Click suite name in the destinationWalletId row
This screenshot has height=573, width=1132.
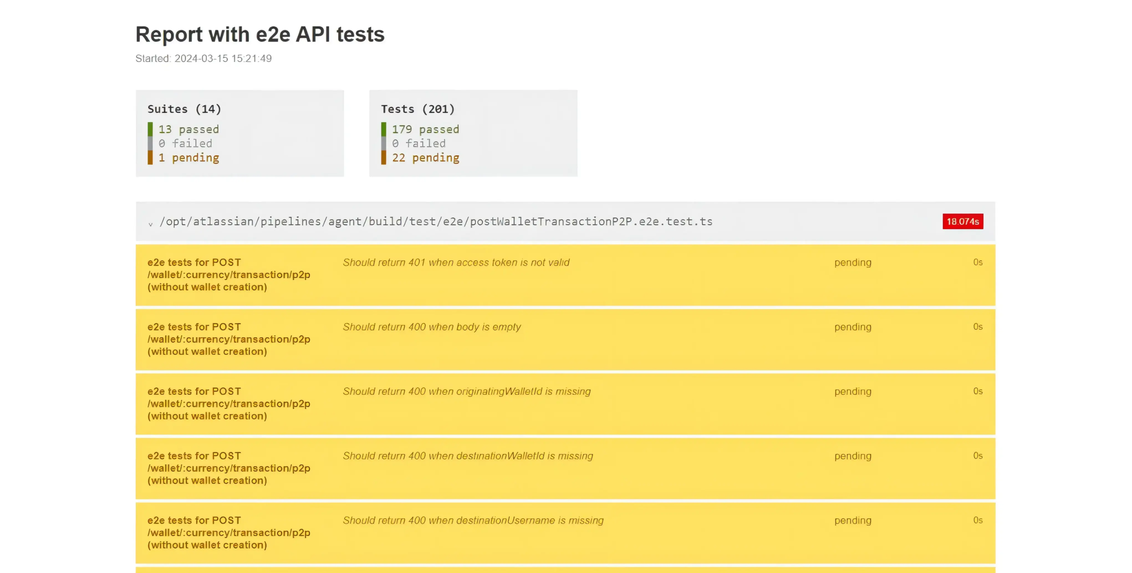click(x=228, y=468)
